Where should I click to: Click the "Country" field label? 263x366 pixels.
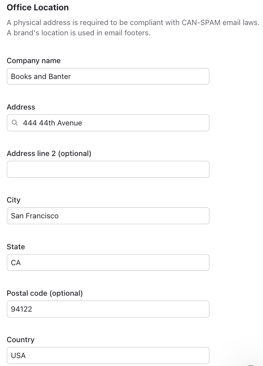[x=21, y=340]
